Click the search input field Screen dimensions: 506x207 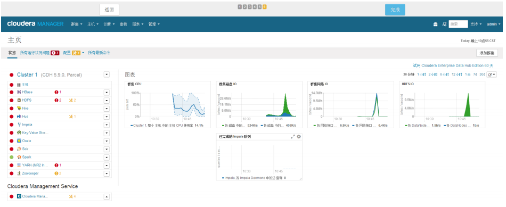458,24
